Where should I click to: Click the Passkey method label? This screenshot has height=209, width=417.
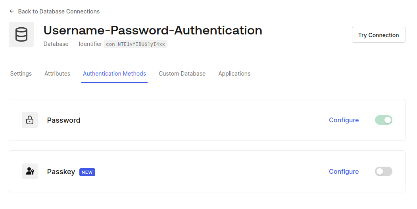point(61,172)
